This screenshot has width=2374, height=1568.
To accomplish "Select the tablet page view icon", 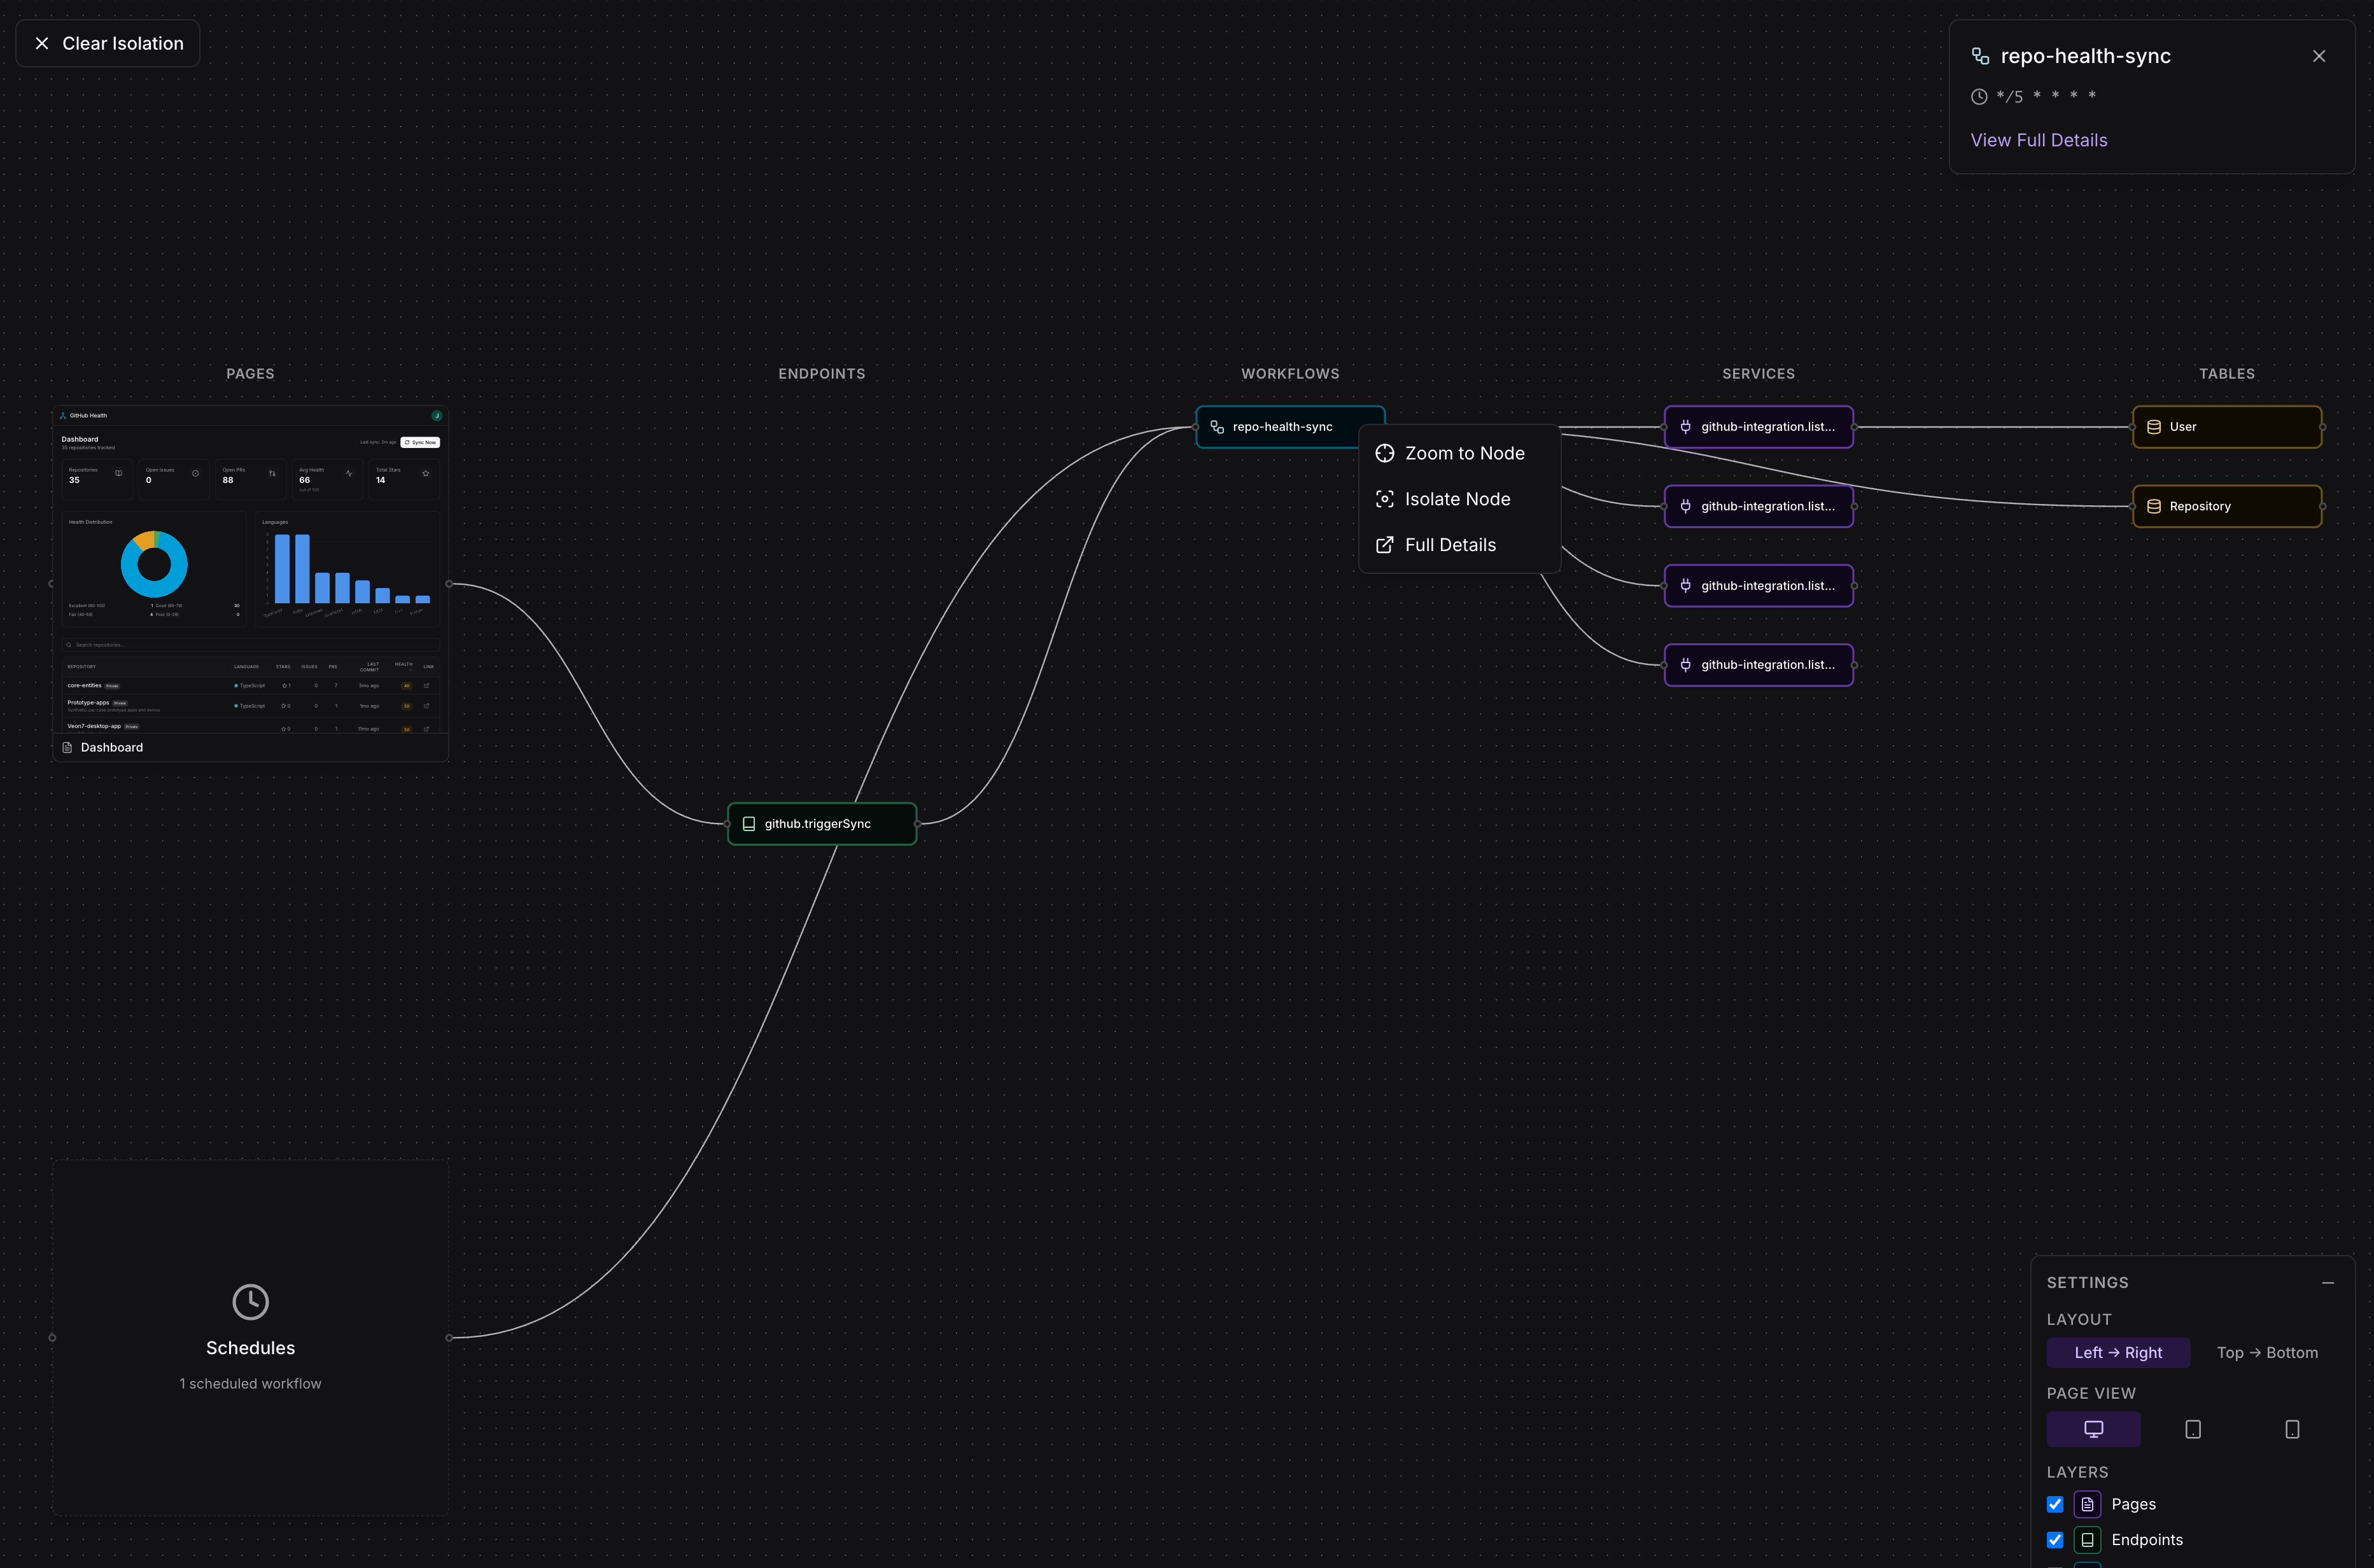I will [2192, 1429].
